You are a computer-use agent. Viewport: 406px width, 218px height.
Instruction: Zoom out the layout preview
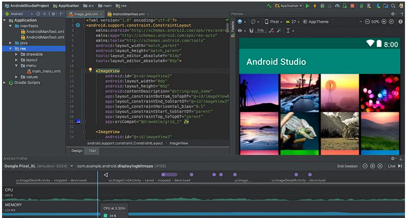(367, 22)
